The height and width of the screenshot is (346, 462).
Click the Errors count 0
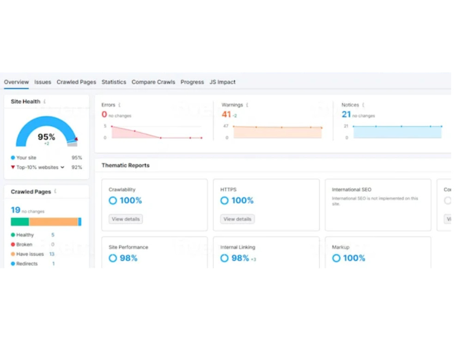click(x=104, y=114)
